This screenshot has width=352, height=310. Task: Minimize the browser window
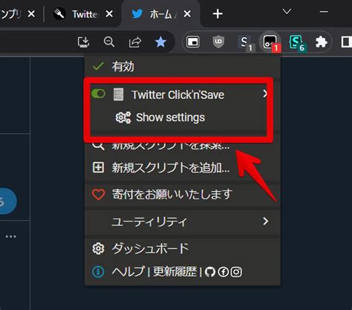pyautogui.click(x=324, y=11)
